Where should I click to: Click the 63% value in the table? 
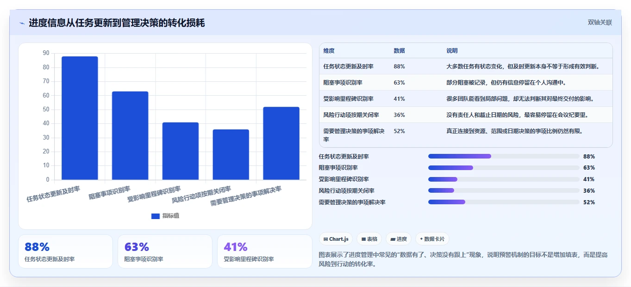tap(399, 83)
